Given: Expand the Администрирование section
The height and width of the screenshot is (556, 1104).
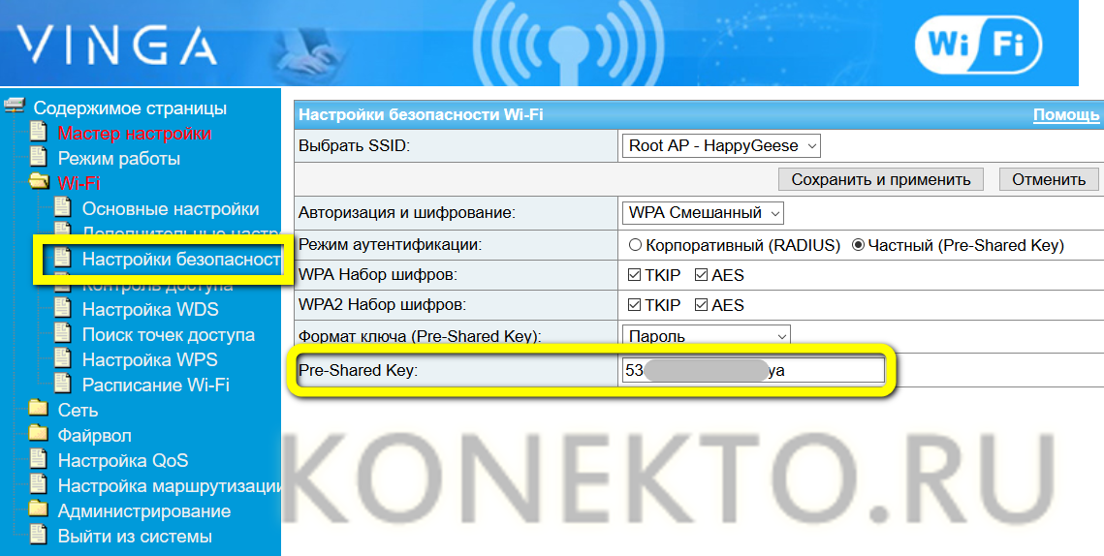Looking at the screenshot, I should point(144,511).
